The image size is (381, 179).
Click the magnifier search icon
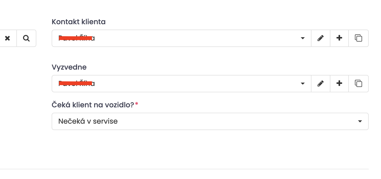pos(26,38)
